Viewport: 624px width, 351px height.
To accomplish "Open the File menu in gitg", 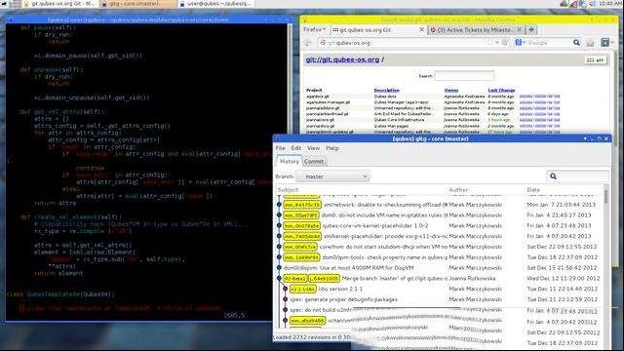I will [x=280, y=148].
